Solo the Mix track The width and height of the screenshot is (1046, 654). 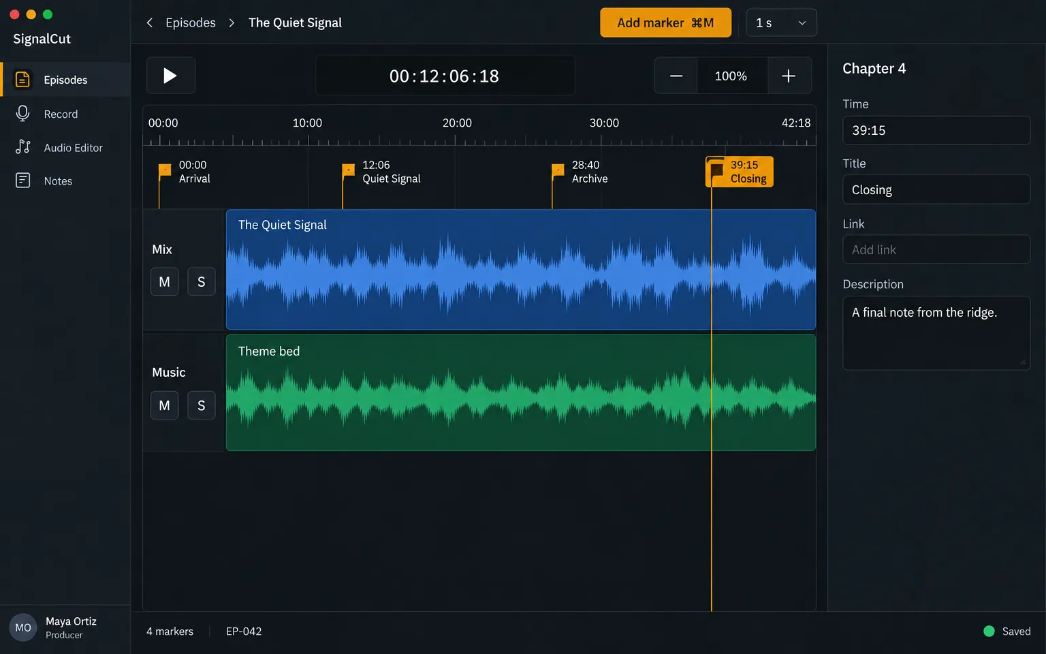point(201,281)
